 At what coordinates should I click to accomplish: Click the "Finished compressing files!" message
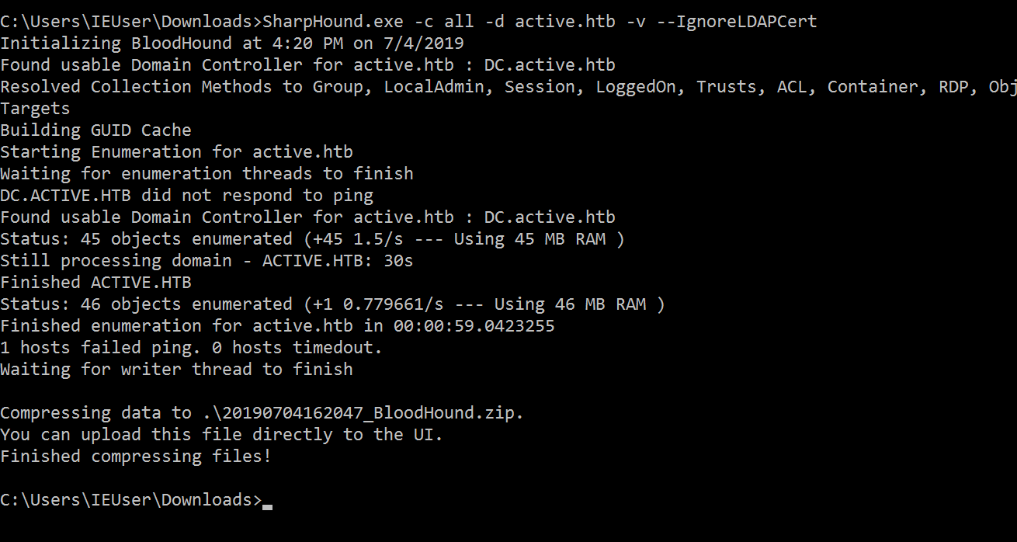pyautogui.click(x=136, y=456)
